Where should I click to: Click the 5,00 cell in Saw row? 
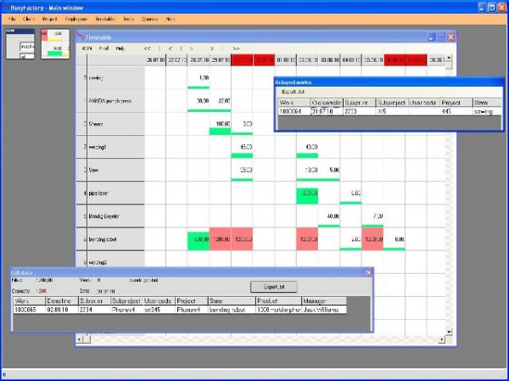tap(329, 170)
